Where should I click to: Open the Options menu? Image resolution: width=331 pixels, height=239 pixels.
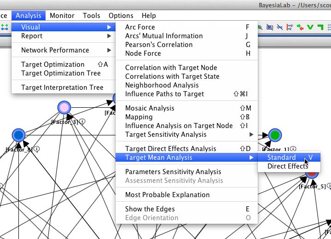(121, 15)
